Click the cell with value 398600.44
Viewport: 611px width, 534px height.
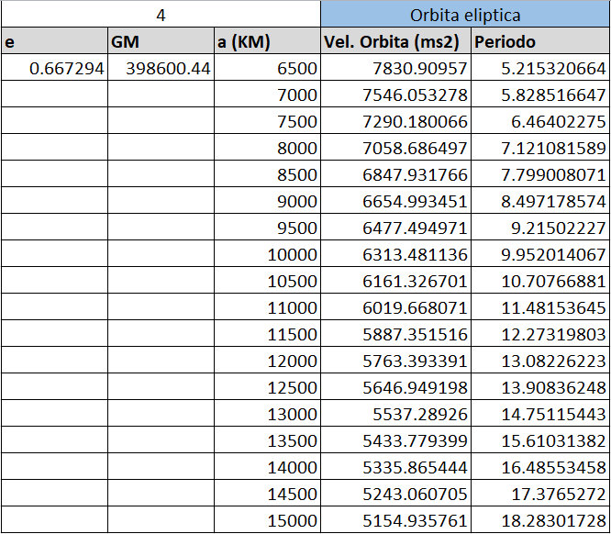tap(161, 67)
